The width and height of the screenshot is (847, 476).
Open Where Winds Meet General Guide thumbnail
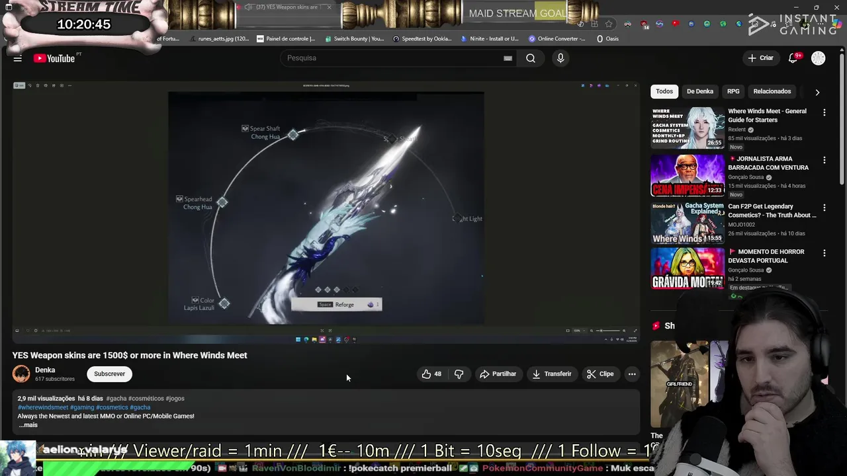tap(688, 128)
